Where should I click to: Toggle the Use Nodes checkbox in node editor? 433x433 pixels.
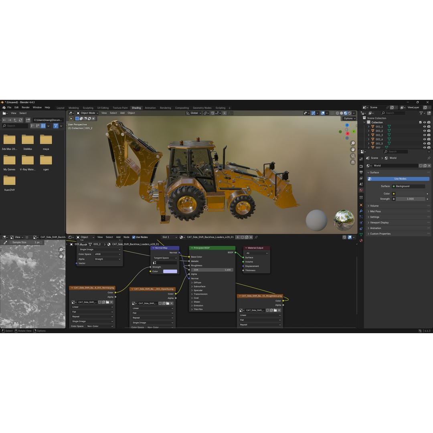click(x=134, y=237)
